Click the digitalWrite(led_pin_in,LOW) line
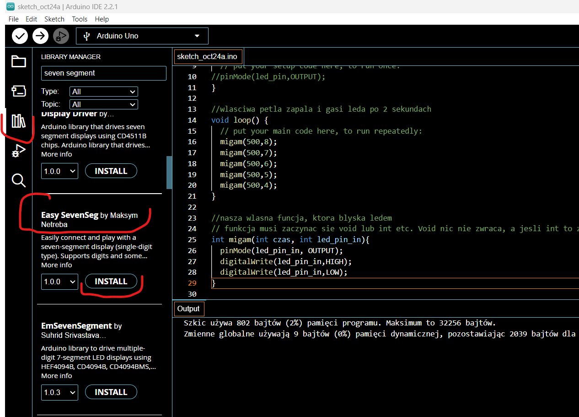The image size is (579, 417). [x=284, y=272]
